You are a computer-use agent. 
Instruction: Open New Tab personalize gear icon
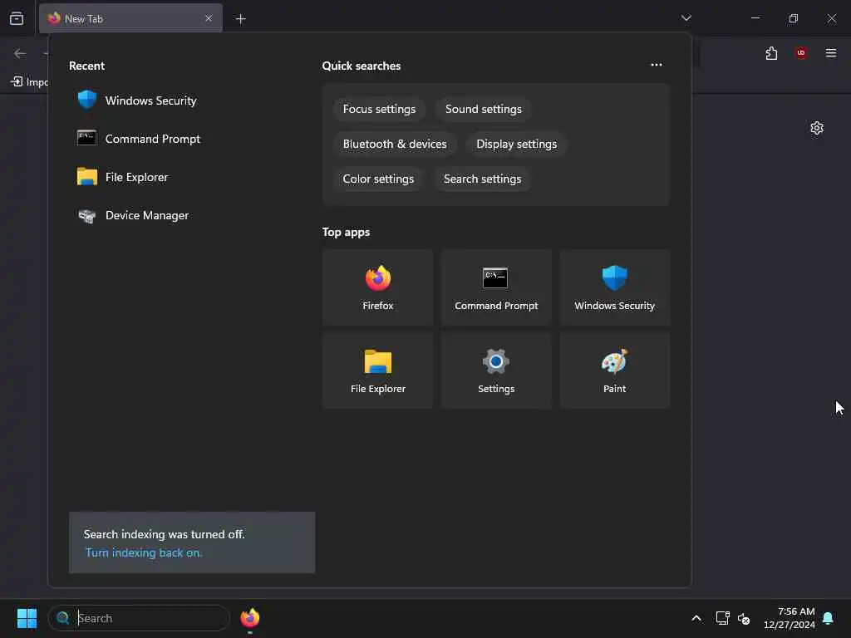click(816, 128)
